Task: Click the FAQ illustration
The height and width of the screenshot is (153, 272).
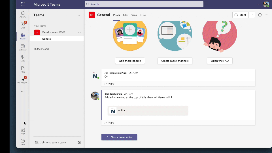Action: click(220, 37)
